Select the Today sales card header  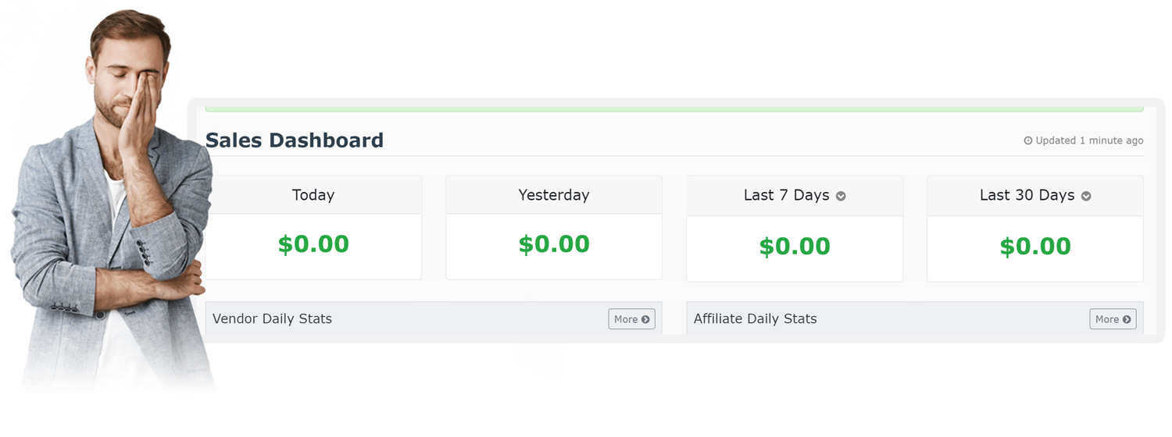pyautogui.click(x=313, y=195)
